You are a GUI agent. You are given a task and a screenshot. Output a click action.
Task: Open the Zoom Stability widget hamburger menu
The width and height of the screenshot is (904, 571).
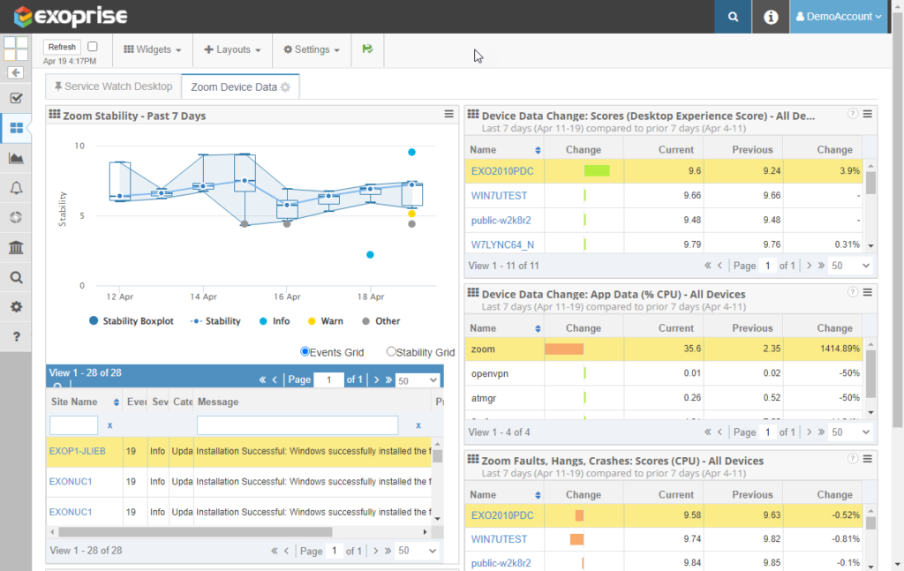click(450, 115)
